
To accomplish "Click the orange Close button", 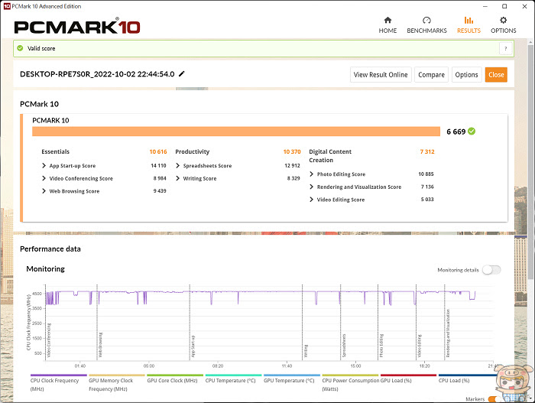I will pyautogui.click(x=496, y=75).
